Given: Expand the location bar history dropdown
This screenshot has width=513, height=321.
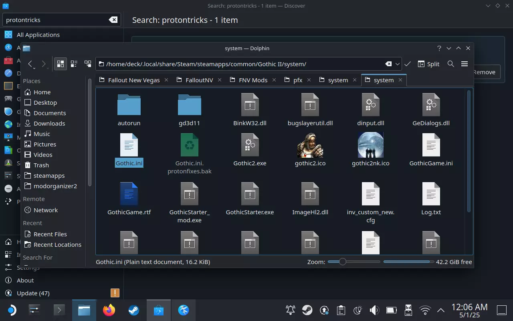Looking at the screenshot, I should click(398, 64).
